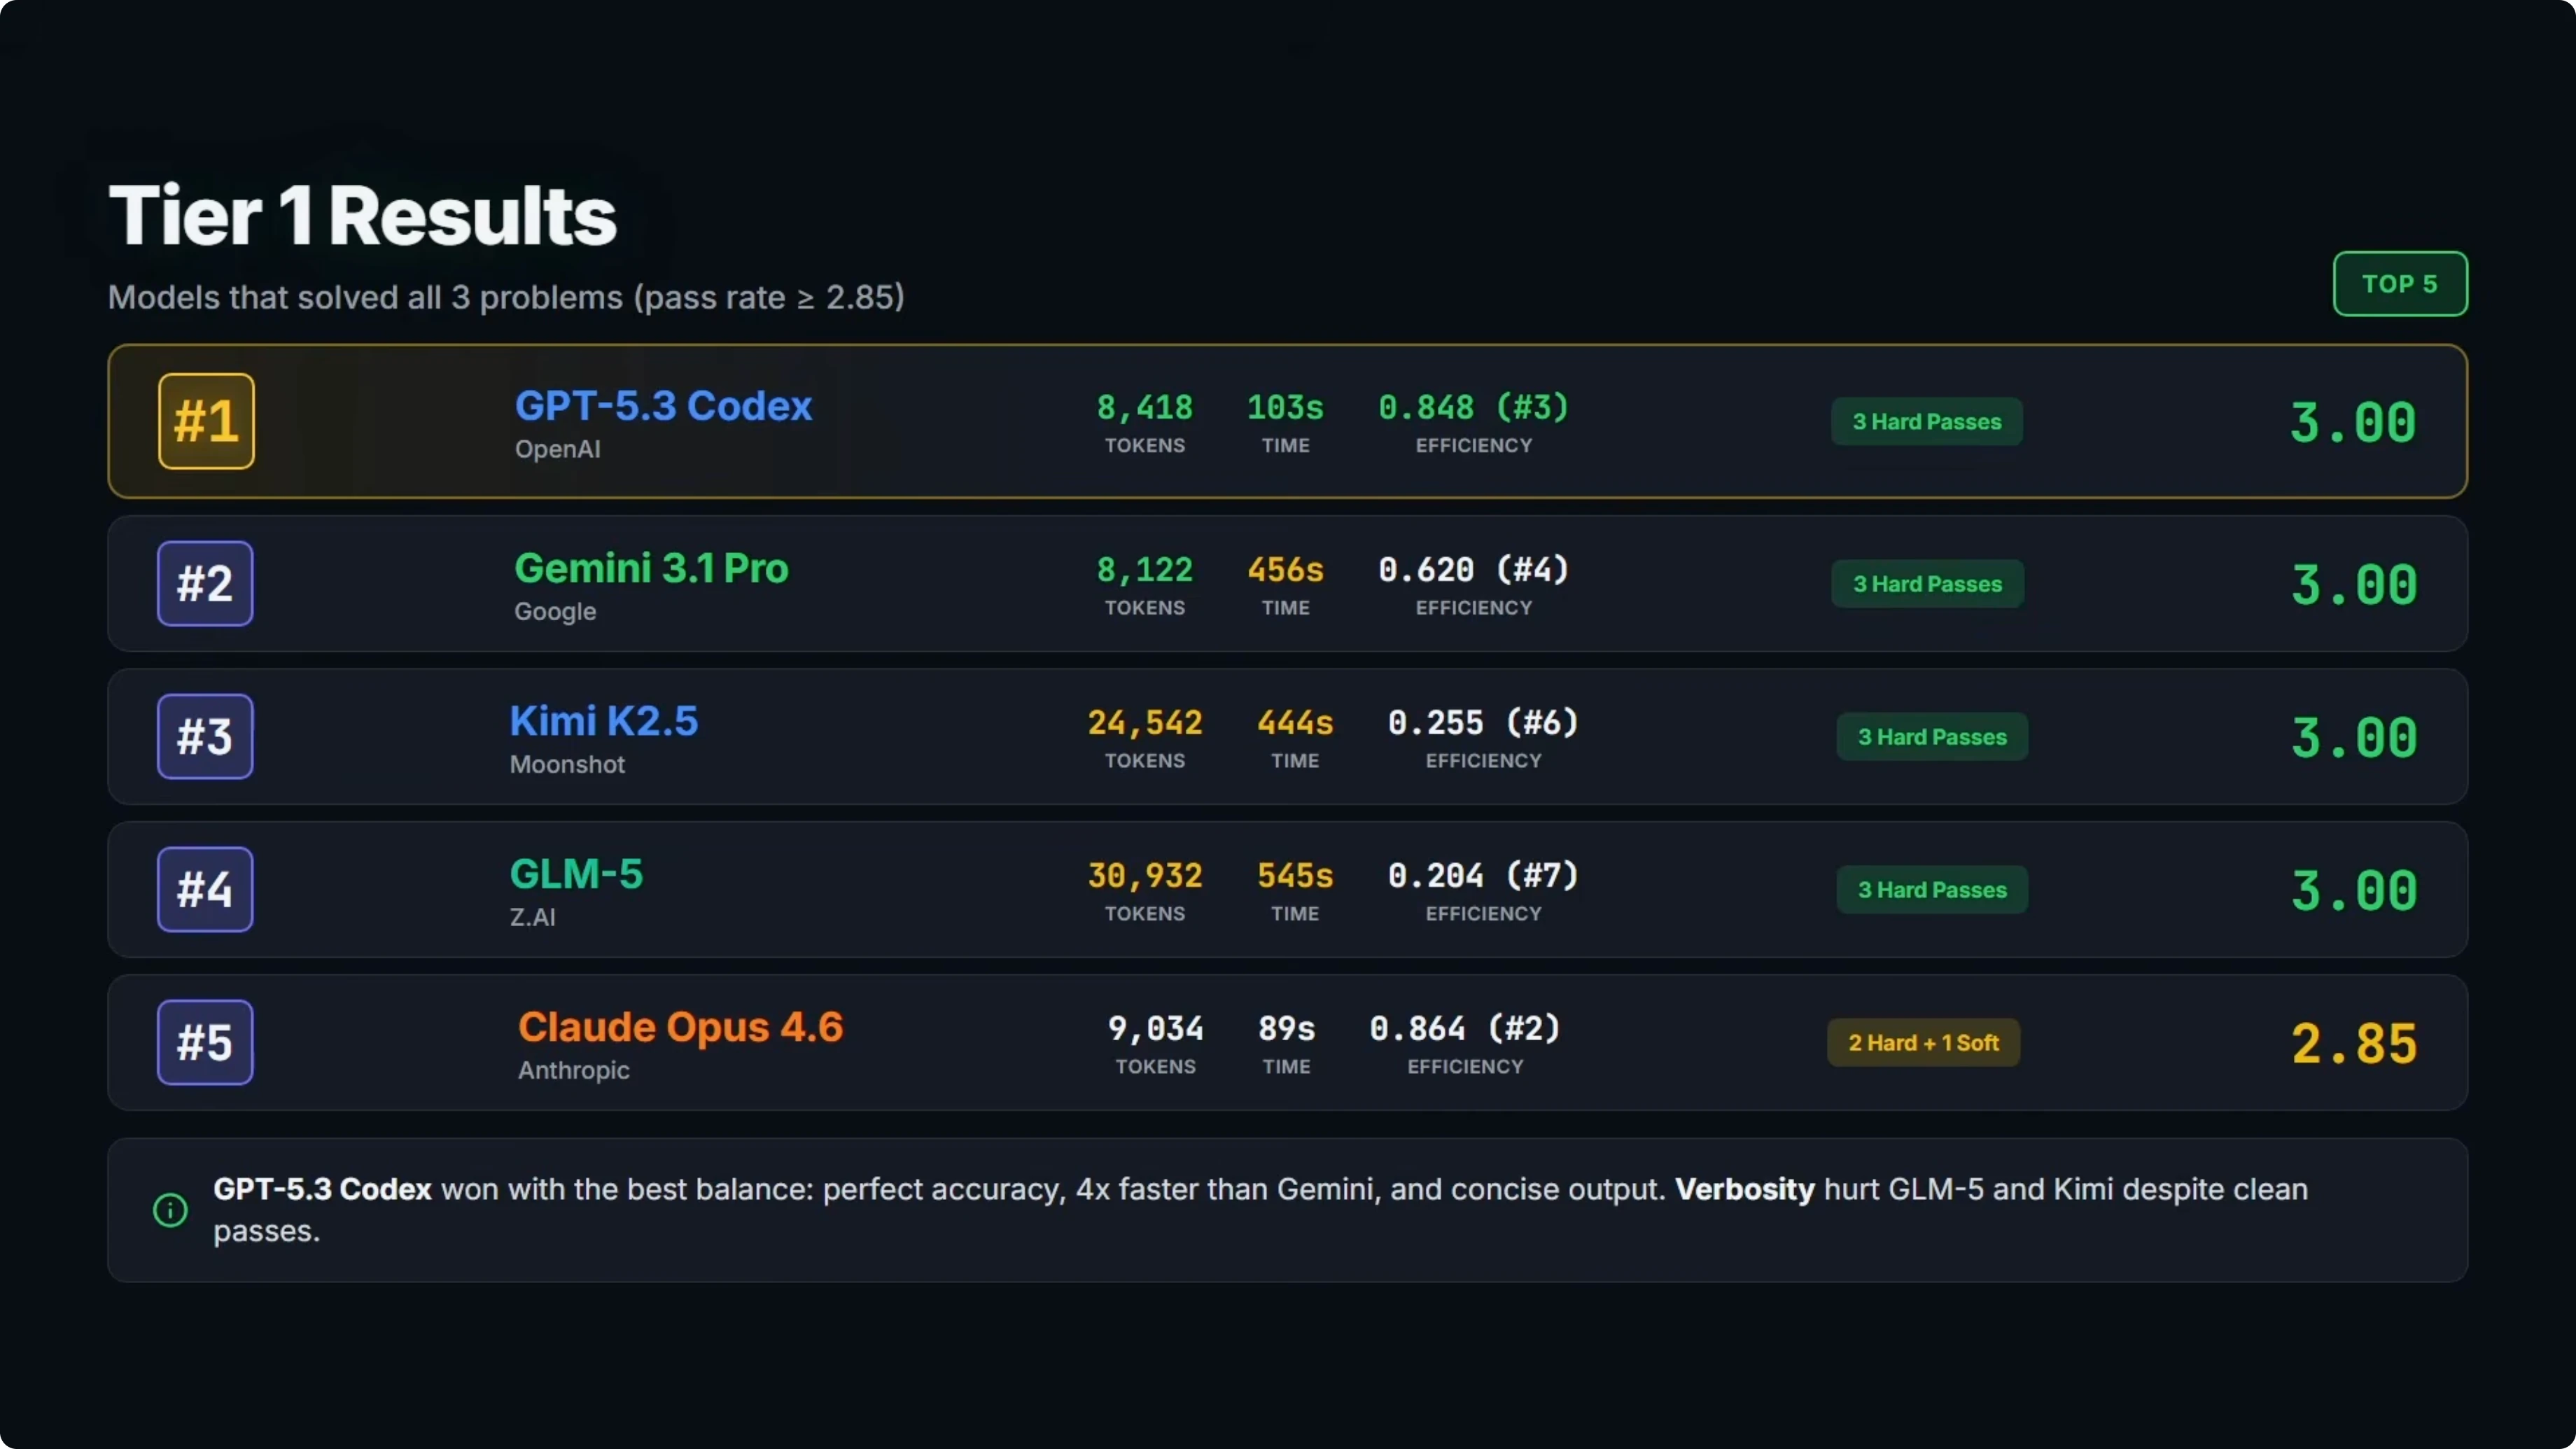Select the #5 rank badge for Claude Opus
This screenshot has height=1449, width=2576.
204,1042
